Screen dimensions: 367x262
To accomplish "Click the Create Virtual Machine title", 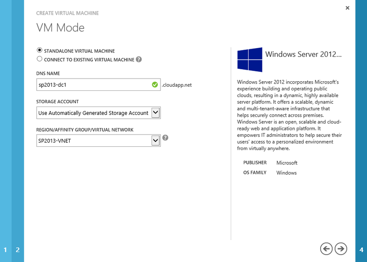I will (67, 13).
